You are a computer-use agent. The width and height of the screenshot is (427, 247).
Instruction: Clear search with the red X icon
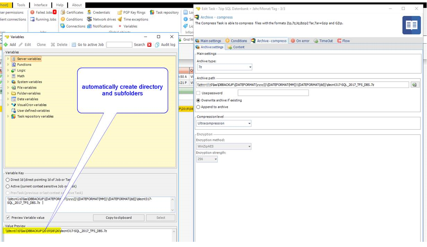point(149,45)
